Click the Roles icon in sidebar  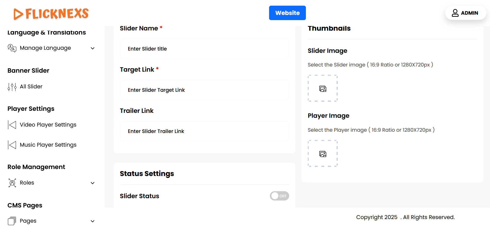pyautogui.click(x=12, y=183)
